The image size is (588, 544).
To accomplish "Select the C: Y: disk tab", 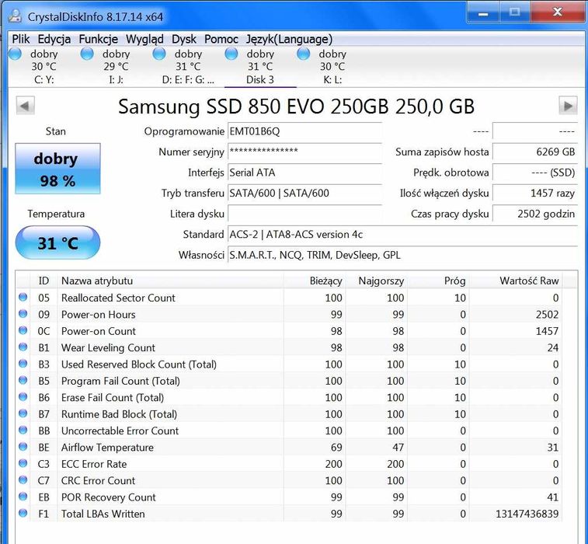I will [x=43, y=67].
